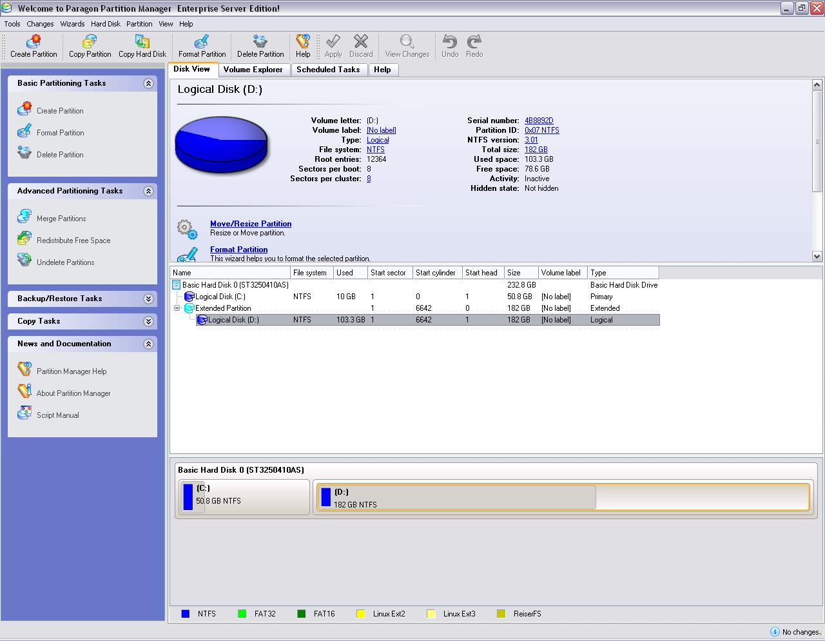Screen dimensions: 825x641
Task: Select the (D:) block in disk map
Action: point(562,497)
